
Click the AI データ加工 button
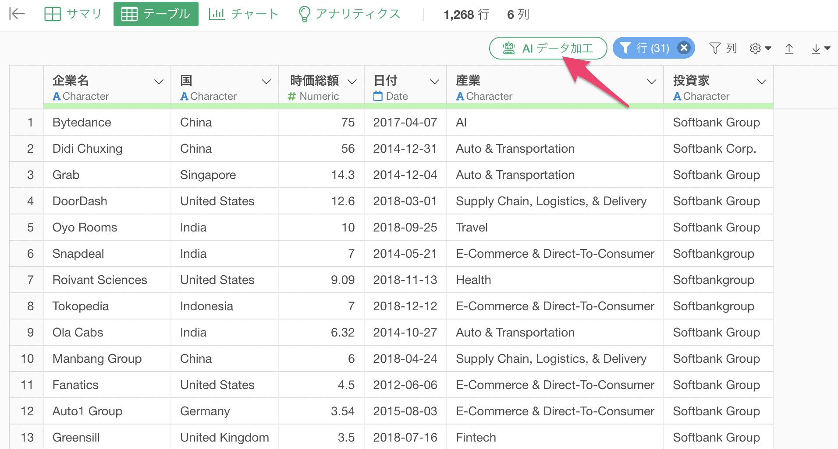548,48
